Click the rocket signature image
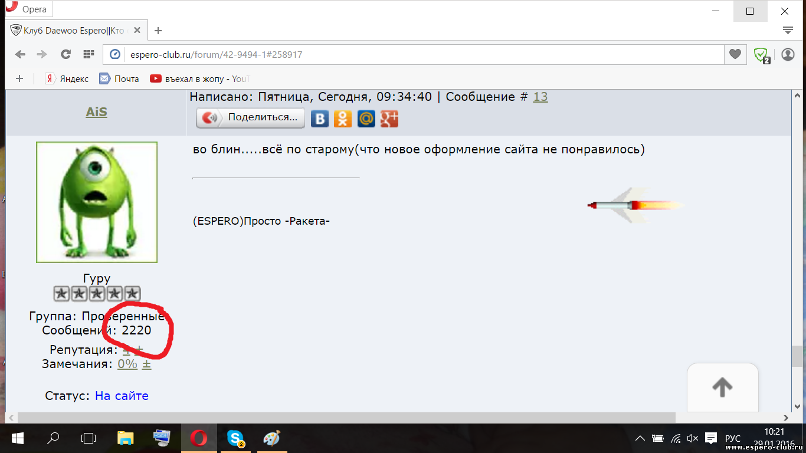 point(635,205)
